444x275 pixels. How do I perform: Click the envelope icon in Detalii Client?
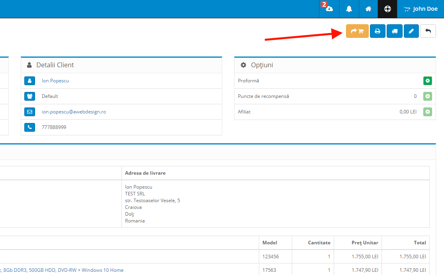30,112
